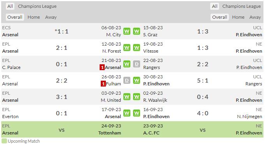Click the red card icon next to Fulham

(x=103, y=84)
